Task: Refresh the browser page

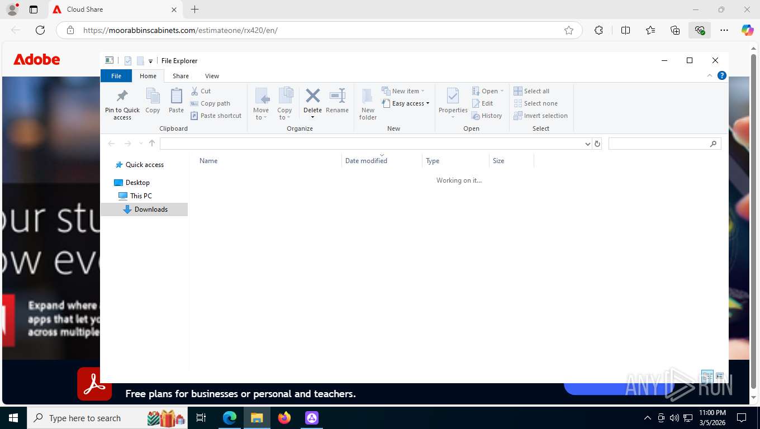Action: pyautogui.click(x=40, y=30)
